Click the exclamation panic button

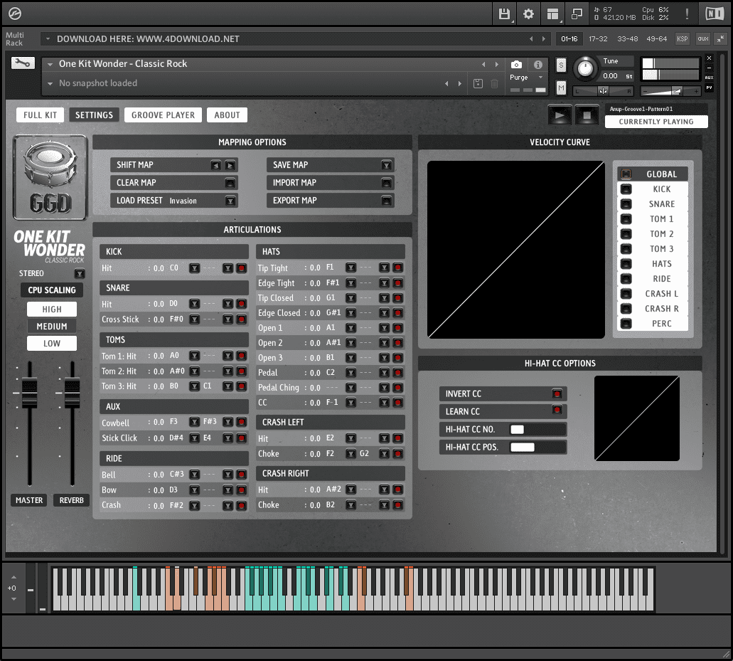click(x=687, y=14)
